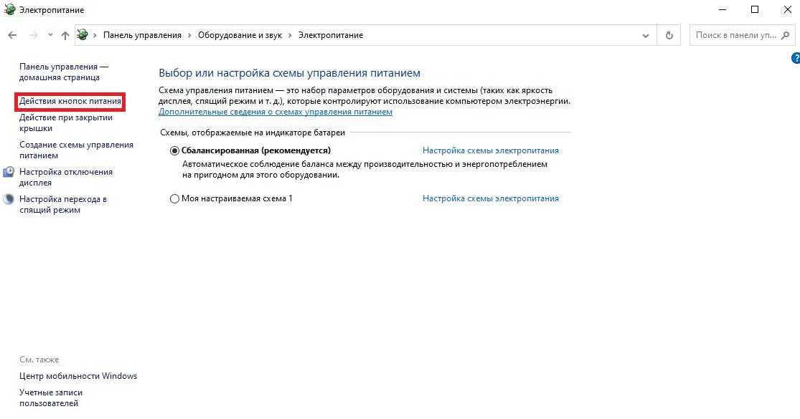The height and width of the screenshot is (419, 800).
Task: Open Действия кнопок питания
Action: [70, 101]
